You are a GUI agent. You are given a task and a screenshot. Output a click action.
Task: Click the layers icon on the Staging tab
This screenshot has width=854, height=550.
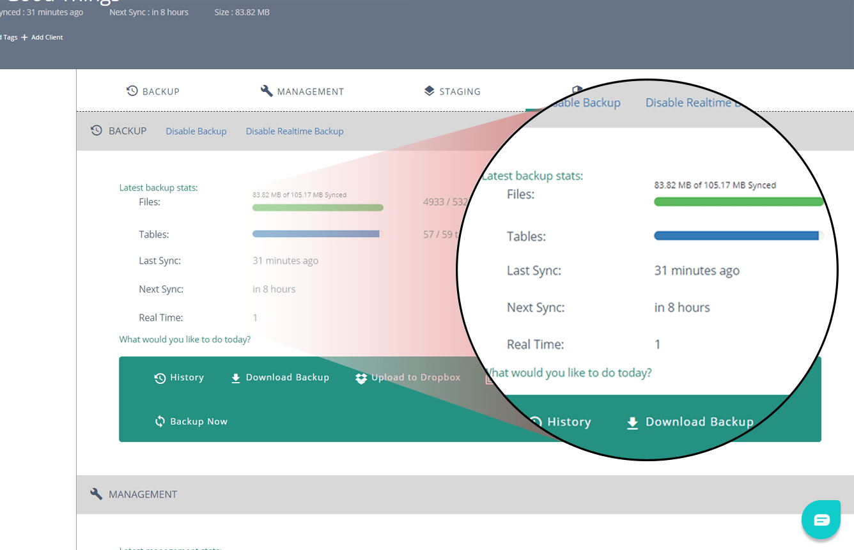click(x=429, y=91)
